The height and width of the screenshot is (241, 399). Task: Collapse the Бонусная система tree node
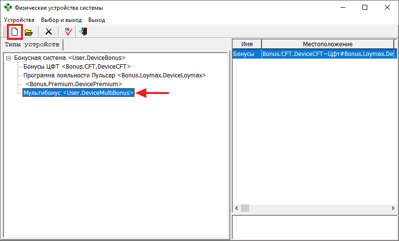pos(8,58)
